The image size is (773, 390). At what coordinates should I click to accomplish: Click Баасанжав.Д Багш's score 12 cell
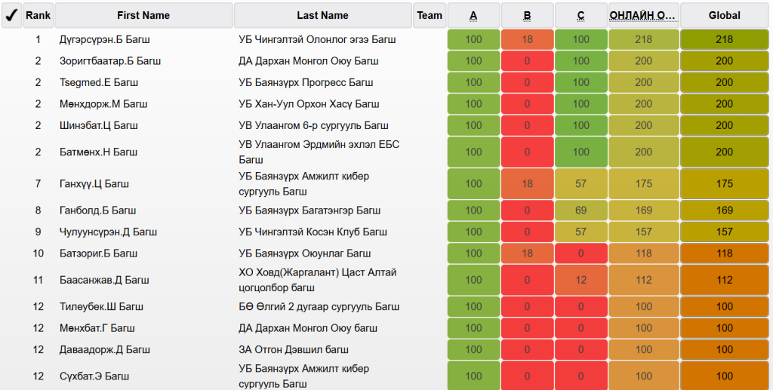click(581, 280)
